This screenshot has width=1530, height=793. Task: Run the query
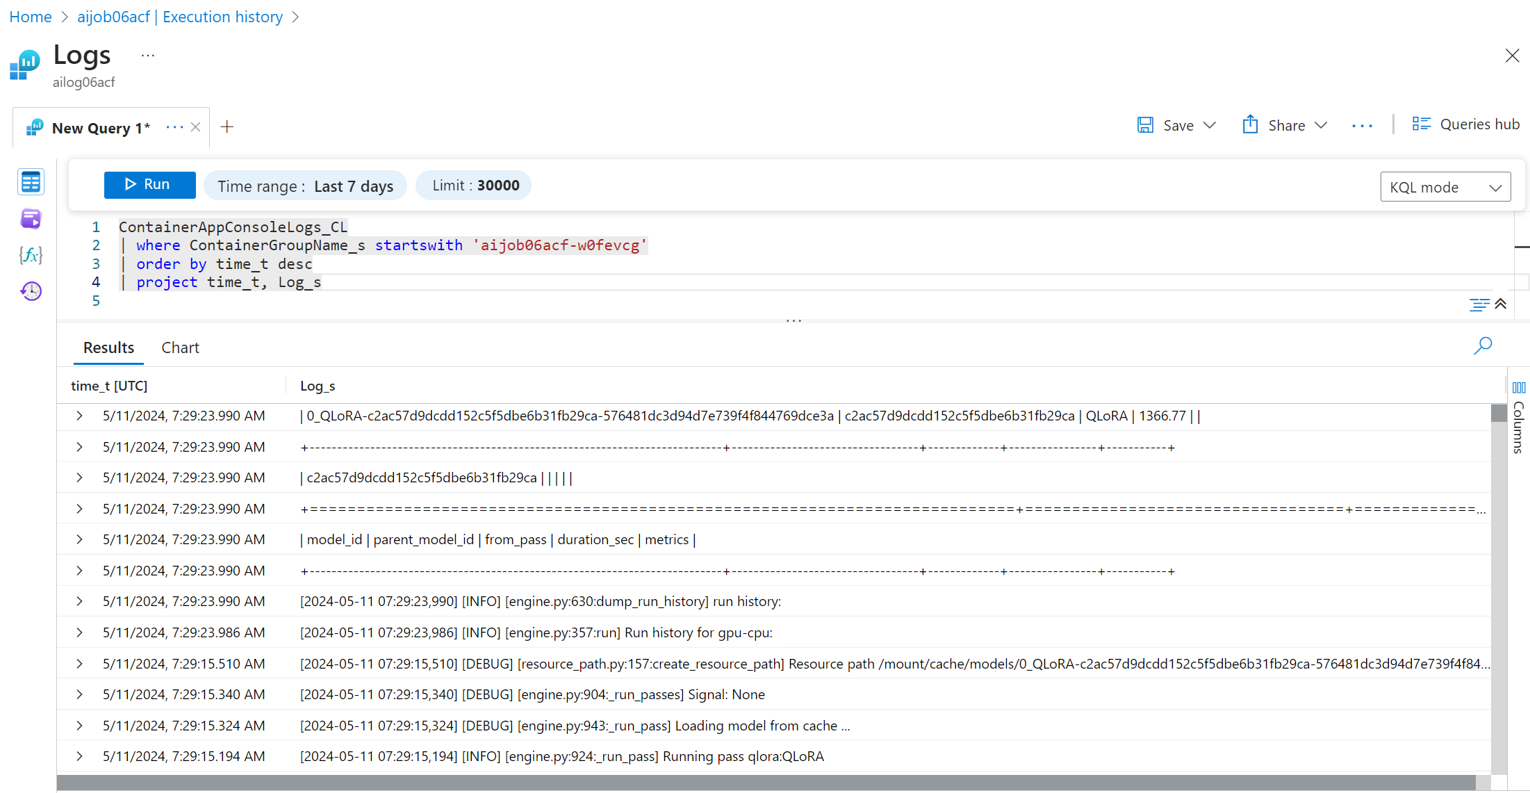click(x=149, y=185)
